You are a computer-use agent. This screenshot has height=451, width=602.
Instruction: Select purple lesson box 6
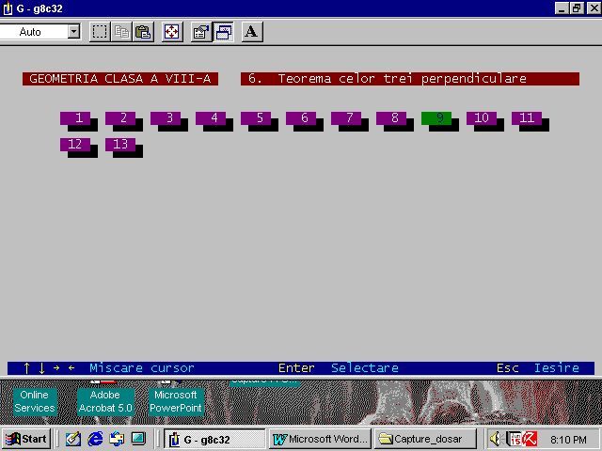(x=301, y=118)
